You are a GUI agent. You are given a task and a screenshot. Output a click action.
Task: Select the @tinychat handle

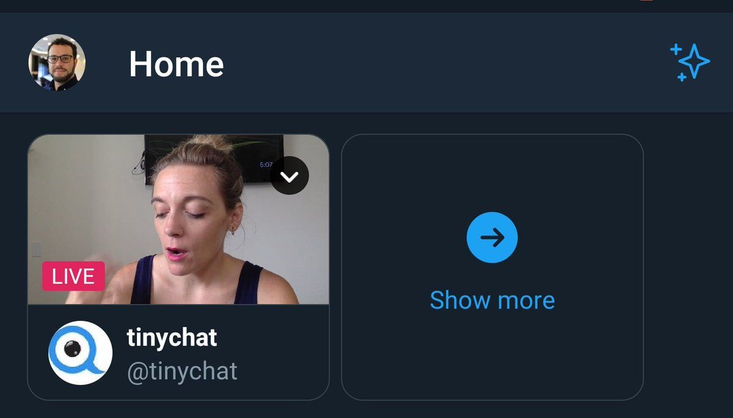[x=182, y=371]
